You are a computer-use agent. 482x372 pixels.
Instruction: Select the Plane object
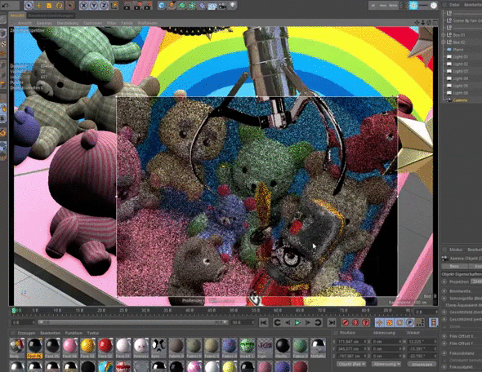coord(458,50)
